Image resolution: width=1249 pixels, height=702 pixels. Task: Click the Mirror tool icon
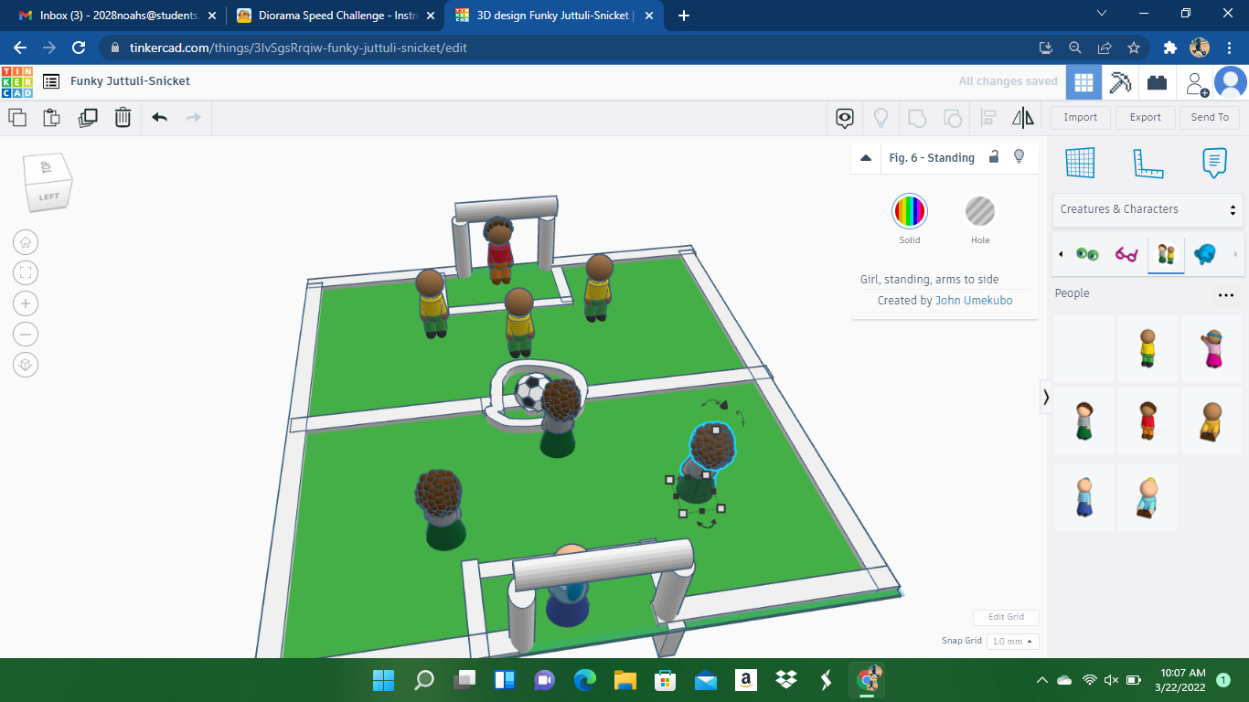(x=1023, y=117)
